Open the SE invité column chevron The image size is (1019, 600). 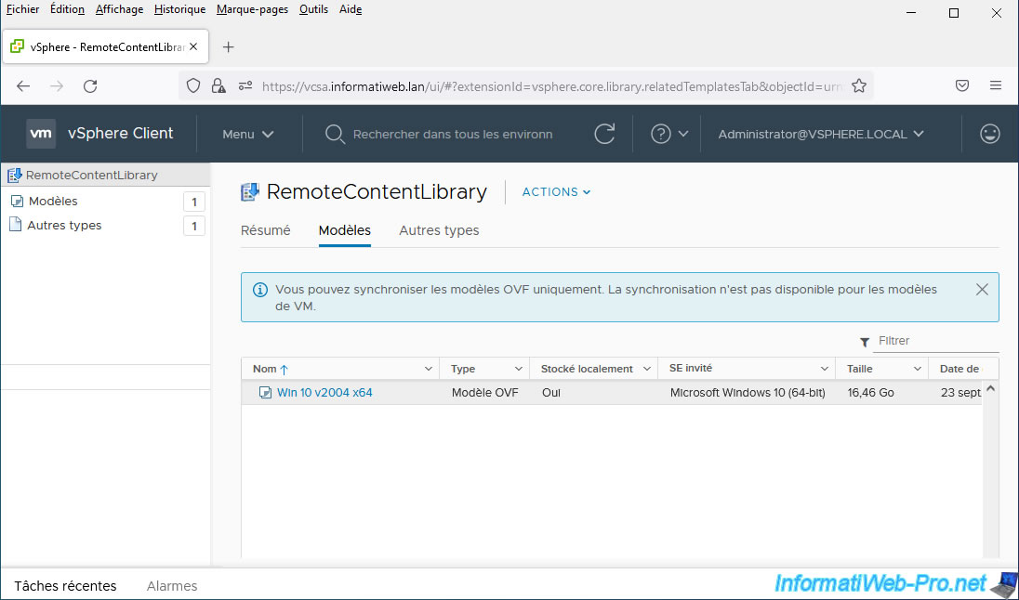tap(824, 369)
